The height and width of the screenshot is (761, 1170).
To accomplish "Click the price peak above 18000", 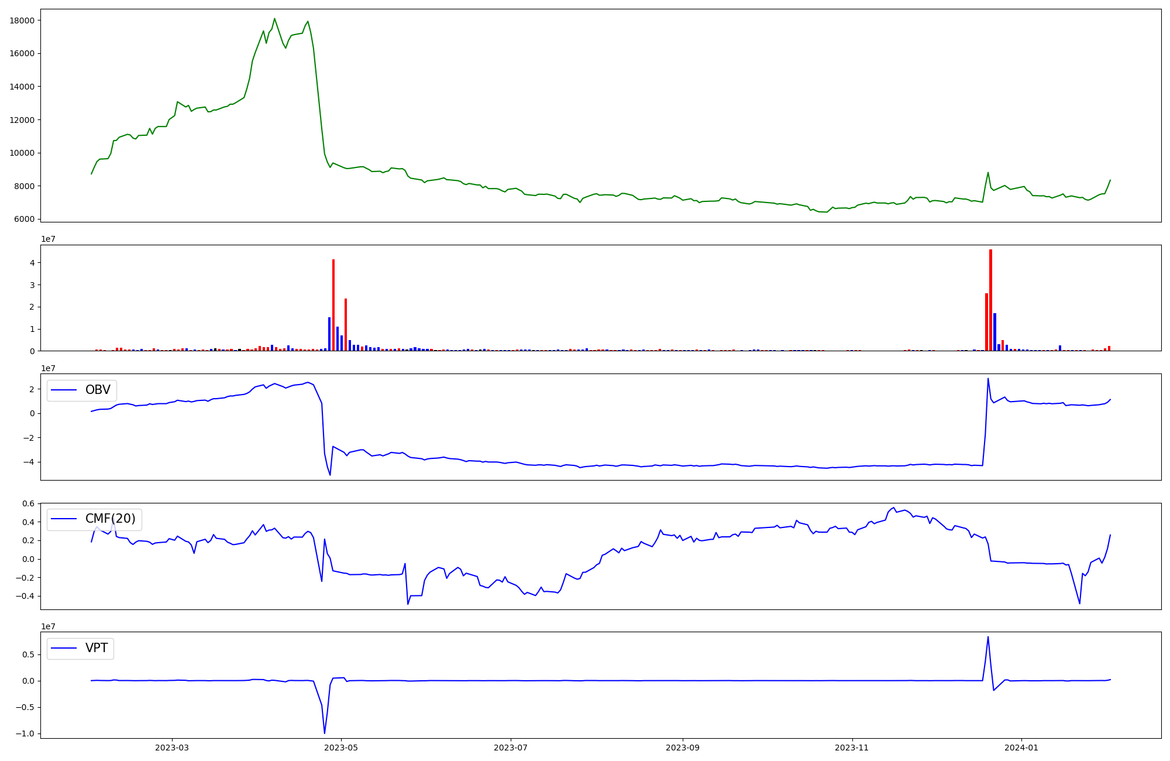I will click(274, 19).
